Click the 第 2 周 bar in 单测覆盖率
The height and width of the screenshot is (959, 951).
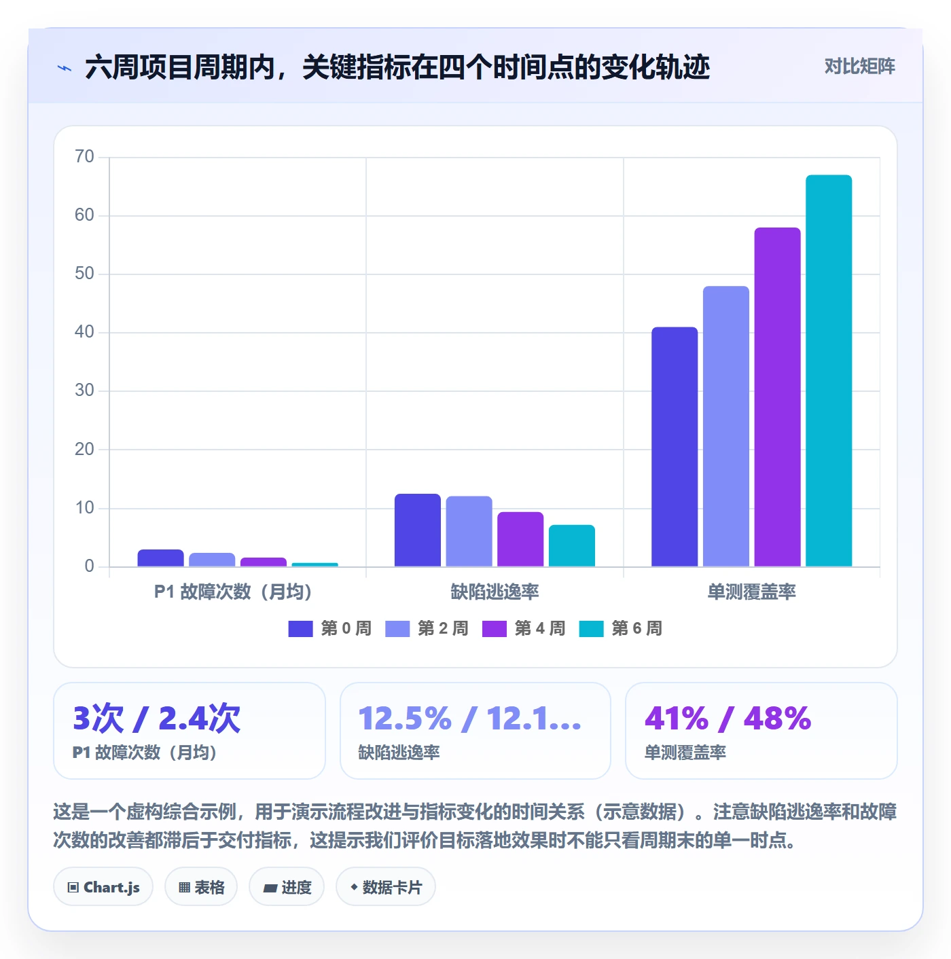pyautogui.click(x=726, y=427)
